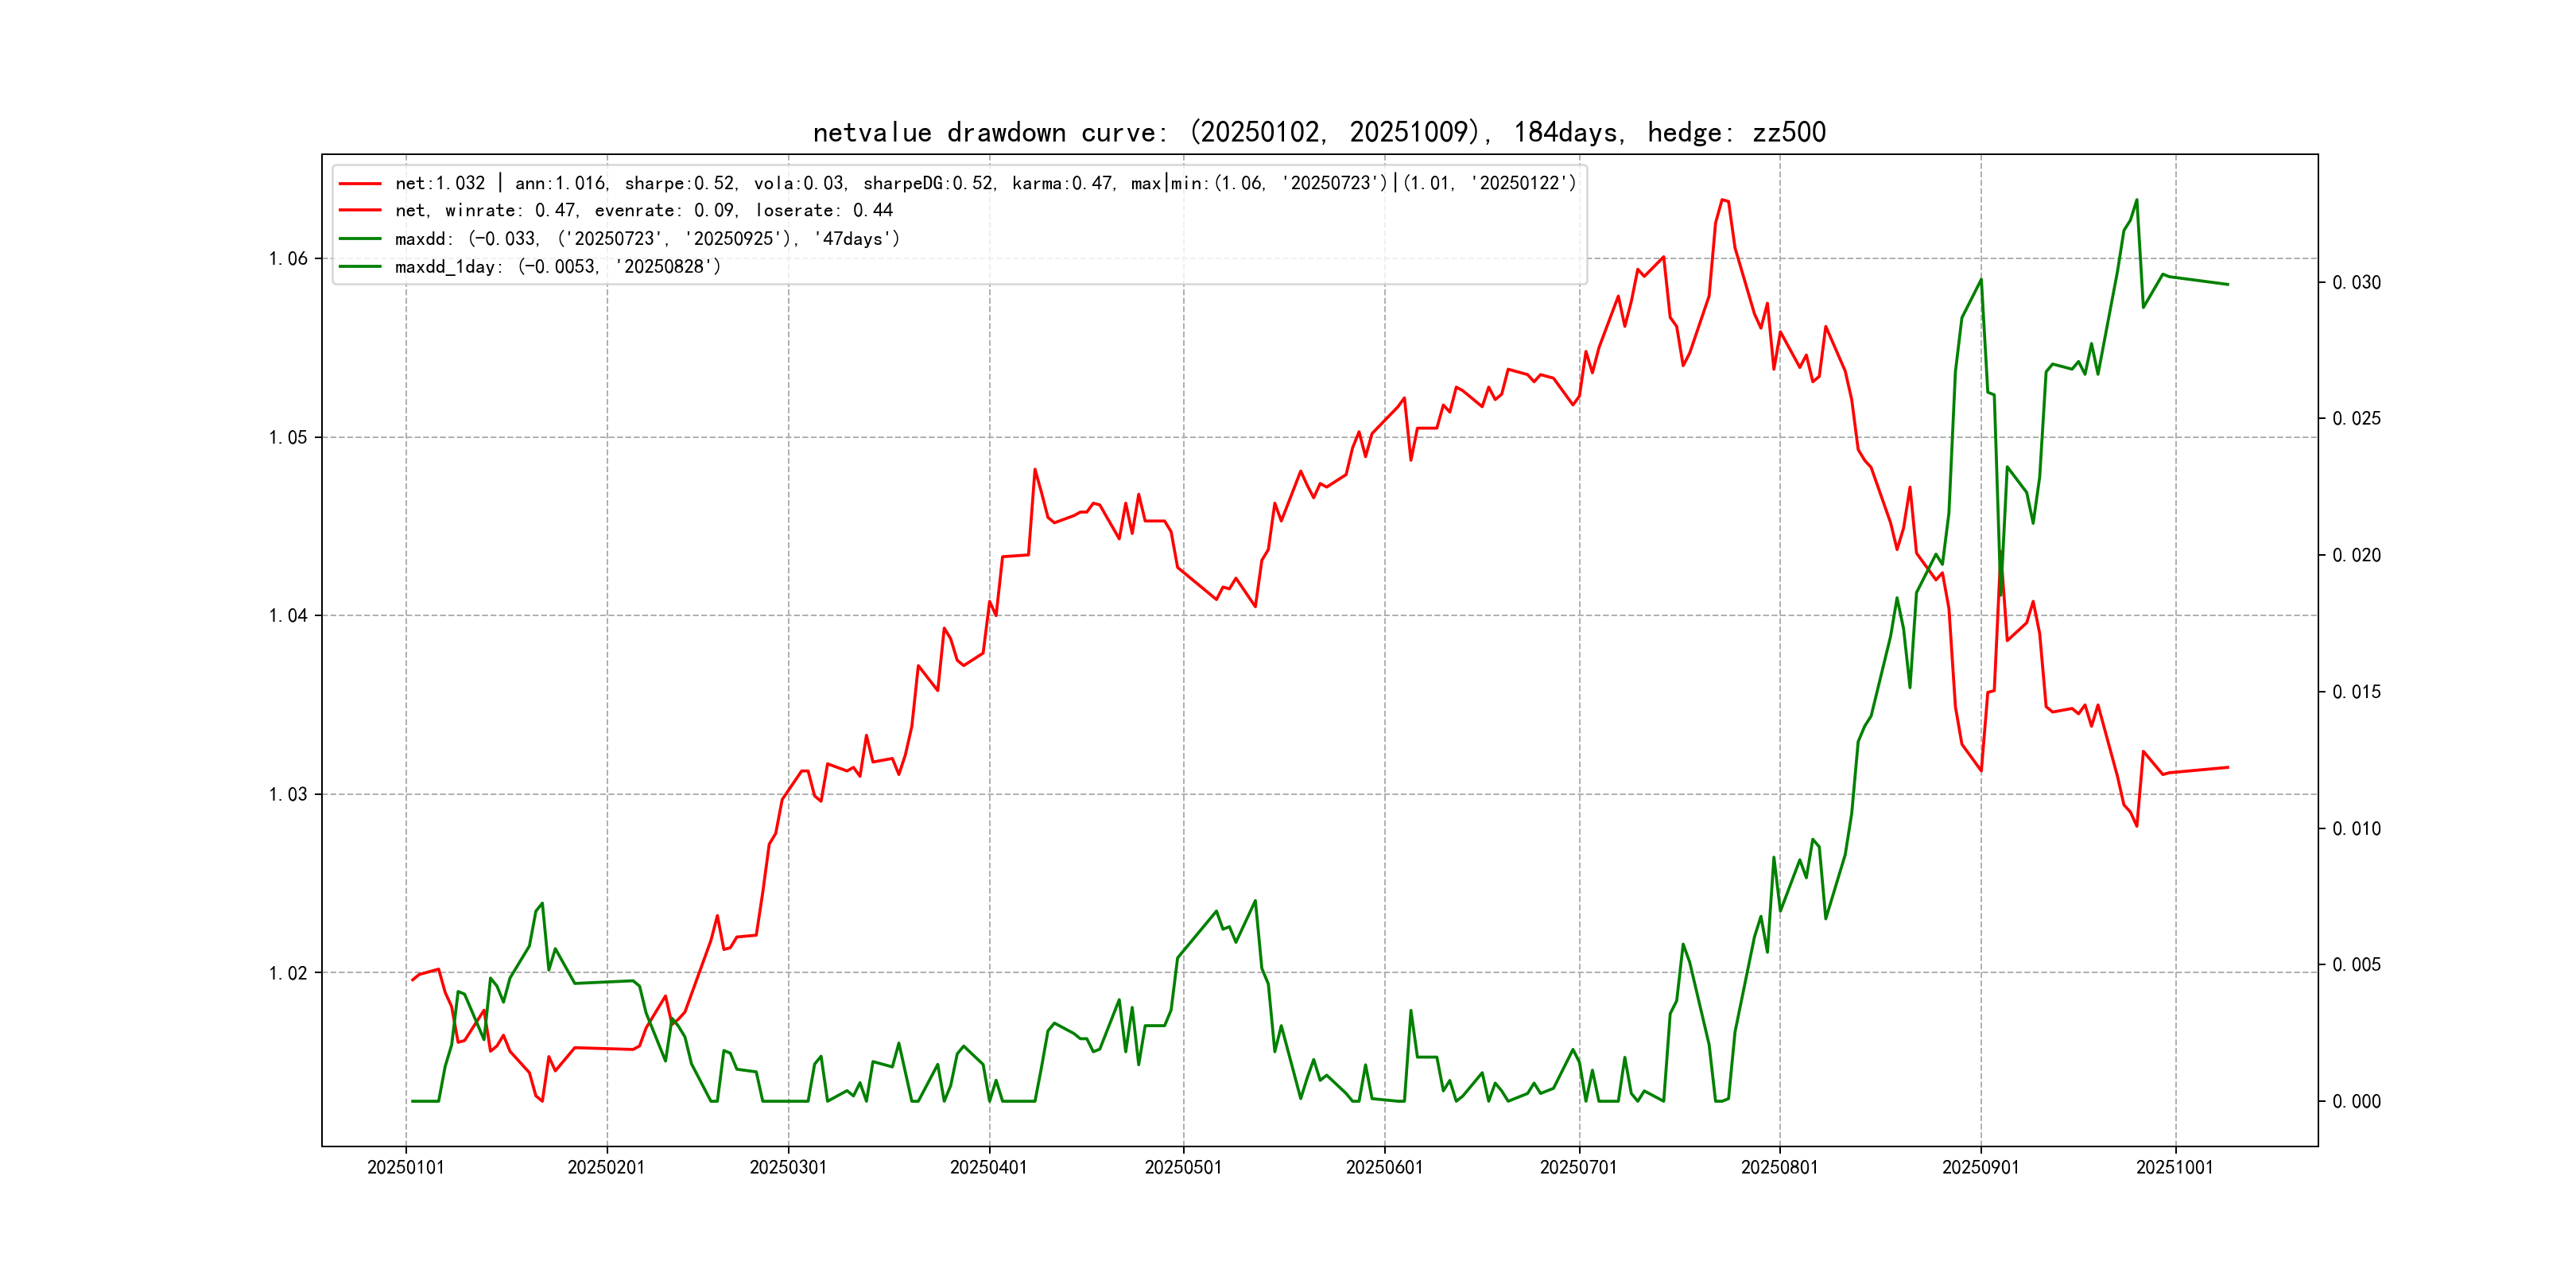Click the 1.02 left y-axis label
The width and height of the screenshot is (2576, 1288).
[288, 974]
